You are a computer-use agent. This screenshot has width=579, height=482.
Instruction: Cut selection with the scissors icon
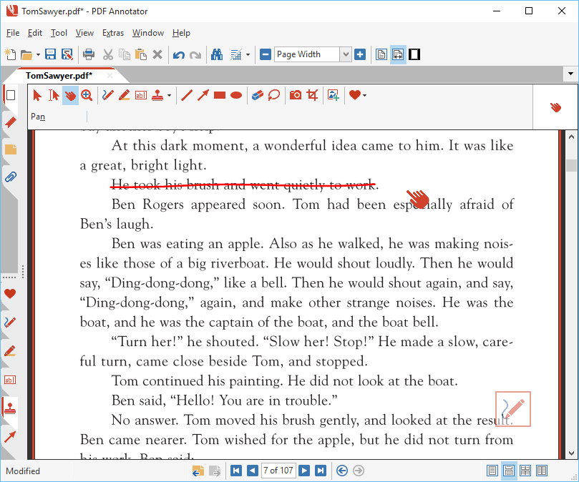pos(108,54)
